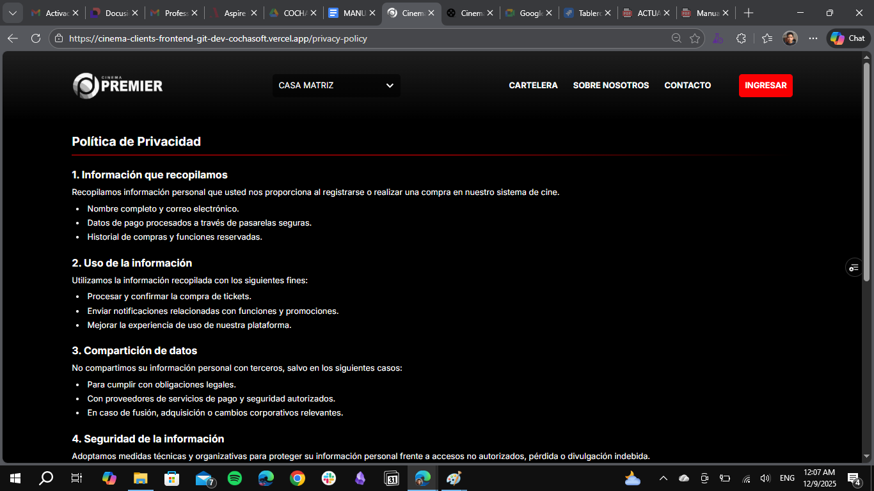Viewport: 874px width, 491px height.
Task: Open a new browser tab
Action: pyautogui.click(x=749, y=13)
